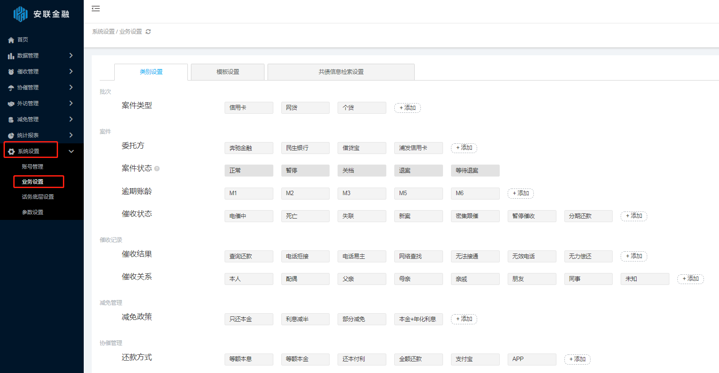Click the 安联金融 logo icon
This screenshot has height=373, width=719.
coord(20,14)
